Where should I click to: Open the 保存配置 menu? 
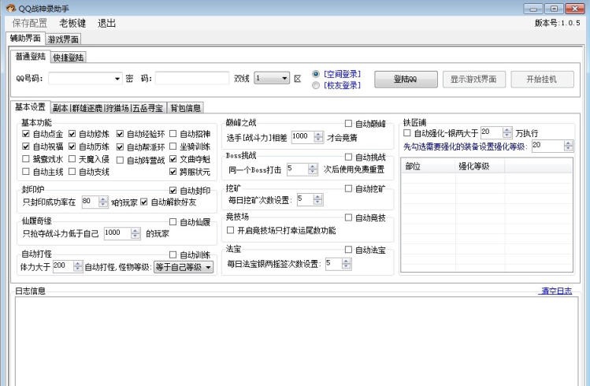[30, 24]
